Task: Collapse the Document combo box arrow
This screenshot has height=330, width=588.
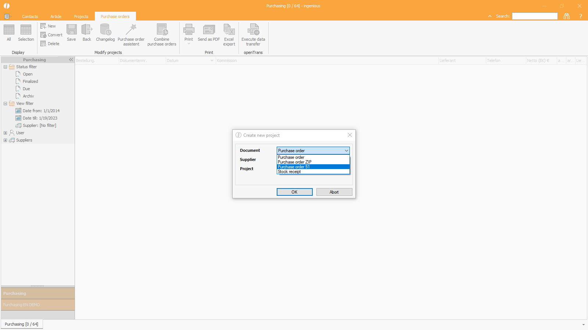Action: coord(346,151)
